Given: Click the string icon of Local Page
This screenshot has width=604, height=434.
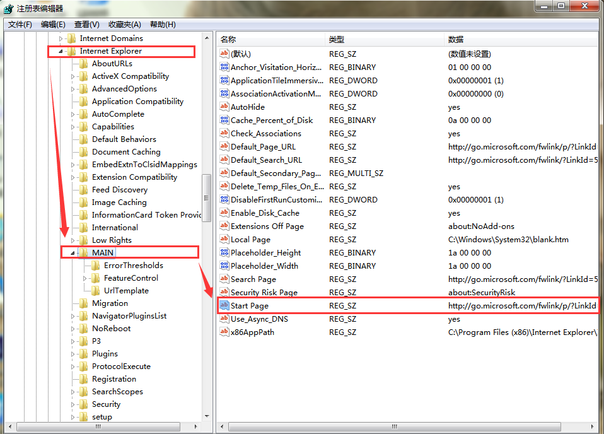Looking at the screenshot, I should coord(224,239).
